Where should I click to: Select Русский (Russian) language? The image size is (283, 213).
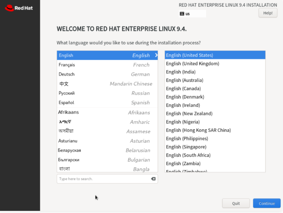coord(107,93)
